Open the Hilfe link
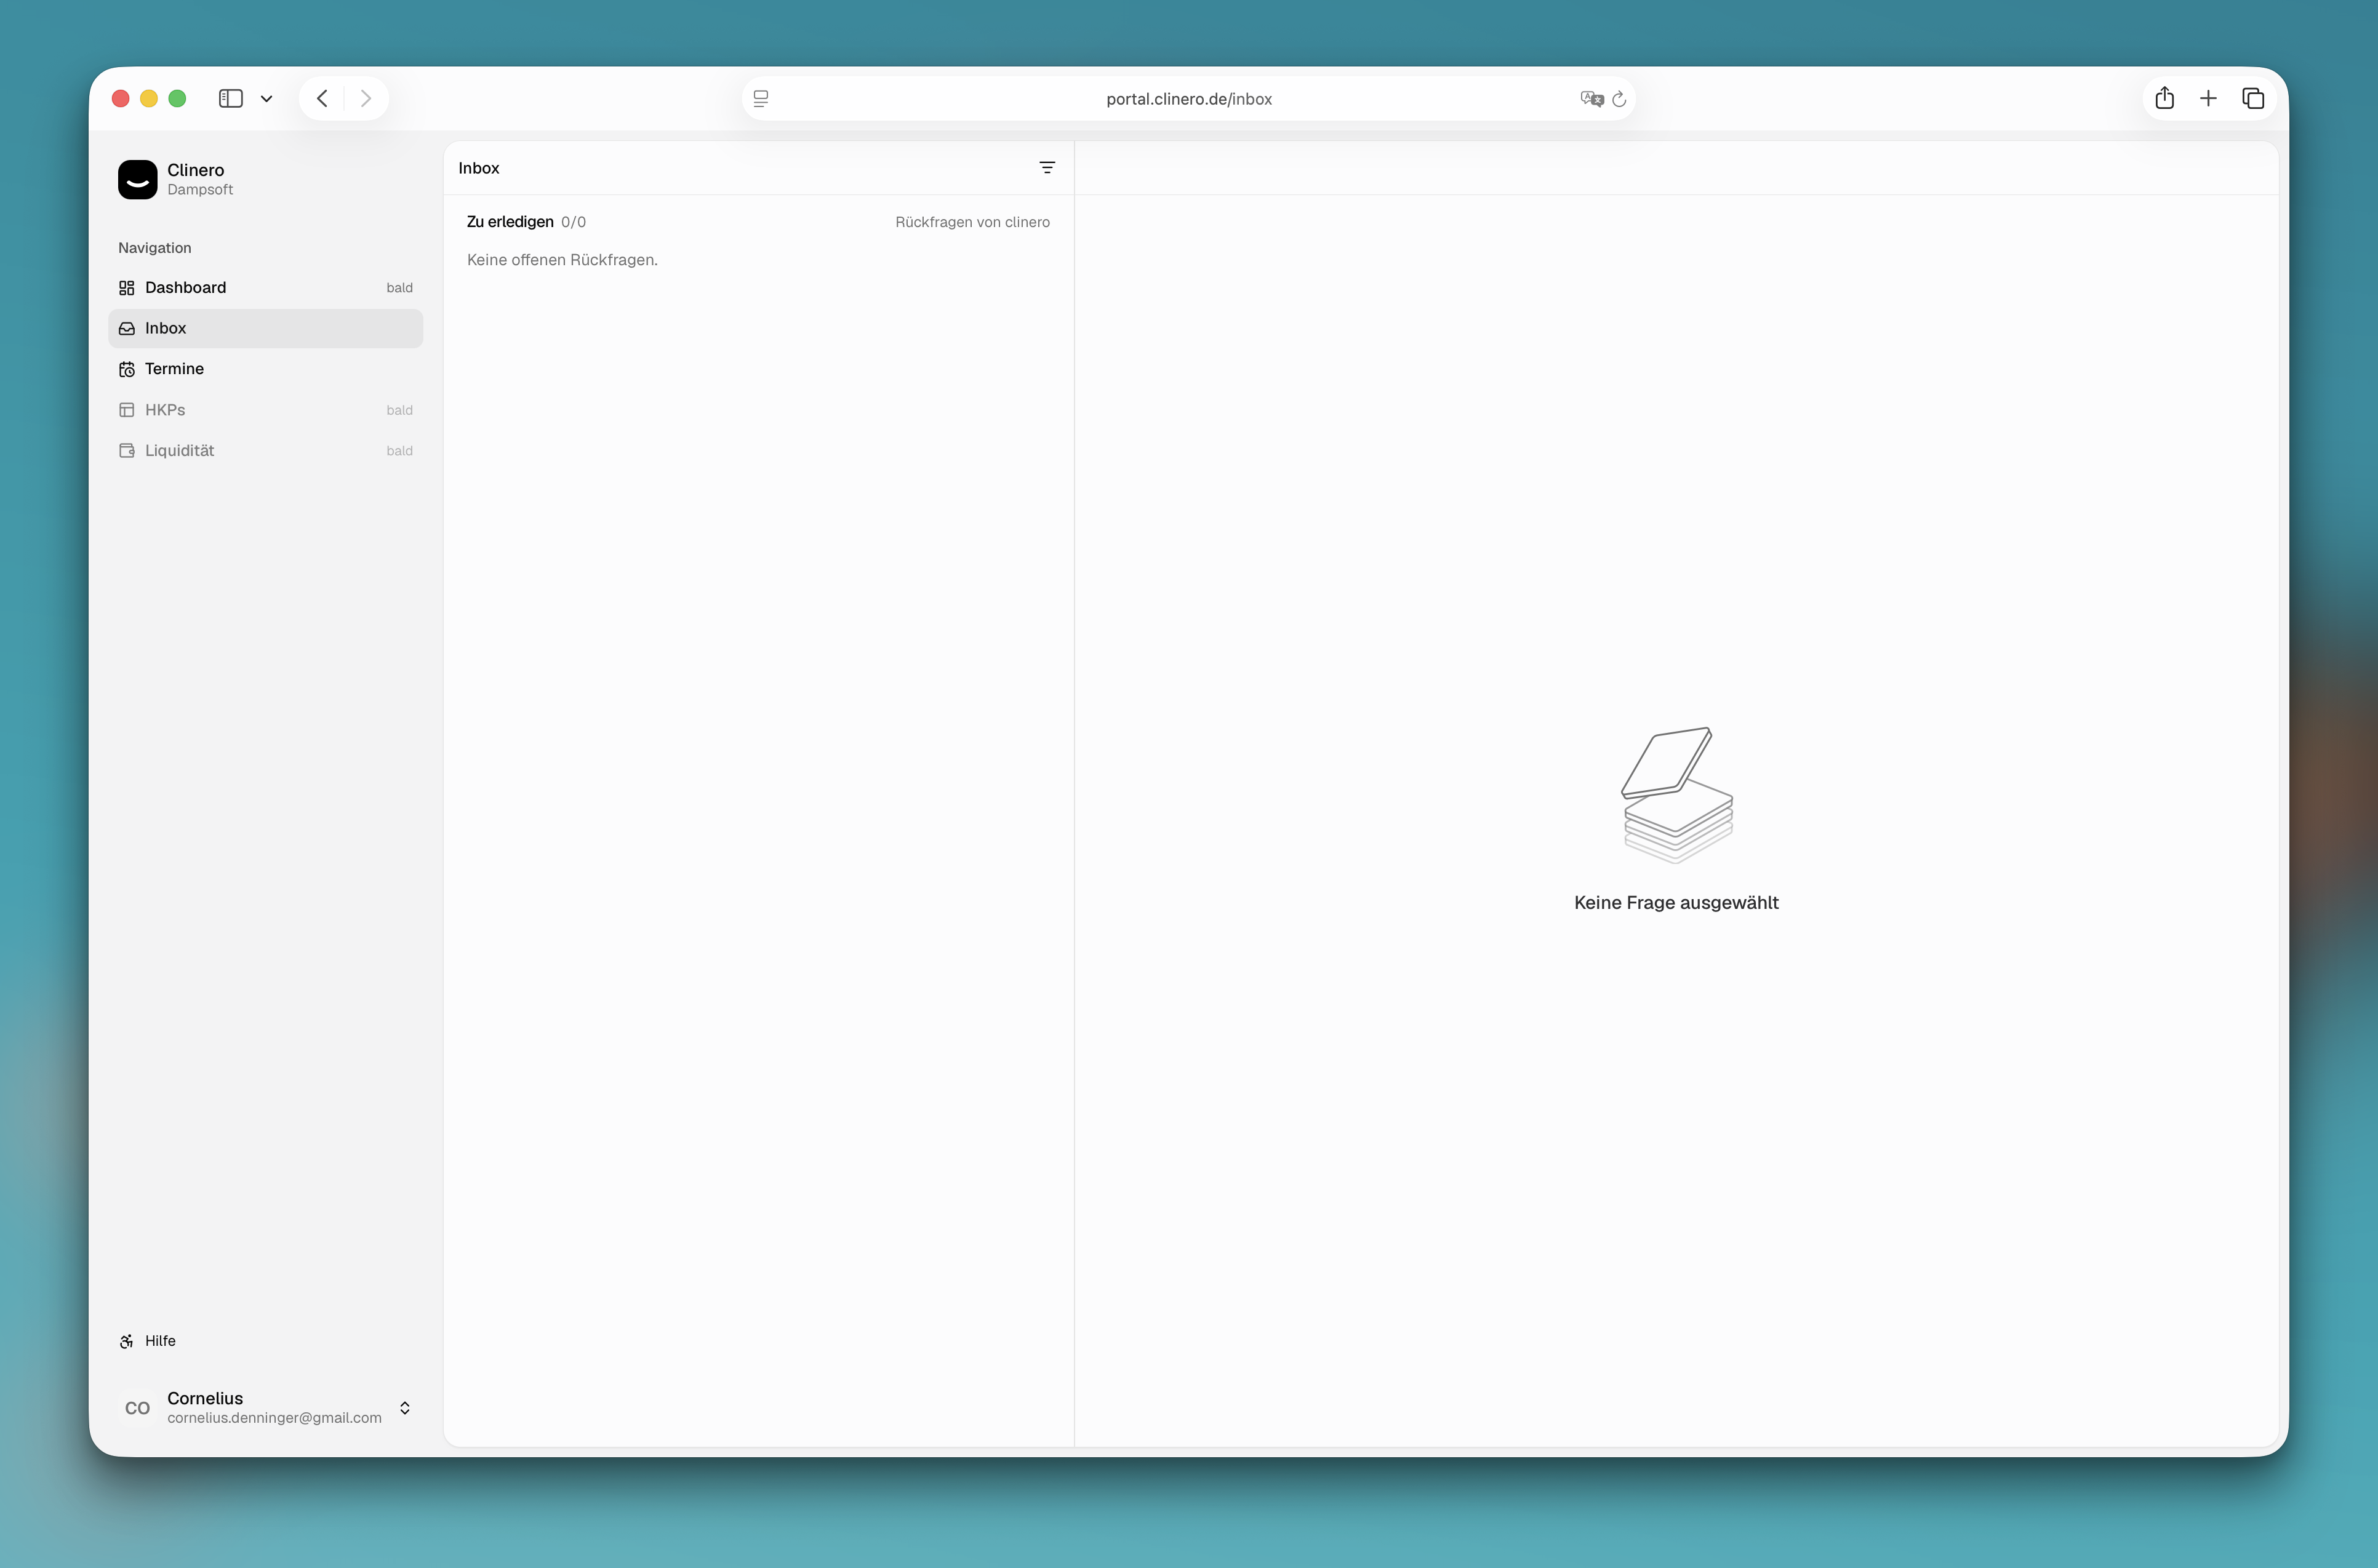Image resolution: width=2378 pixels, height=1568 pixels. pyautogui.click(x=160, y=1341)
